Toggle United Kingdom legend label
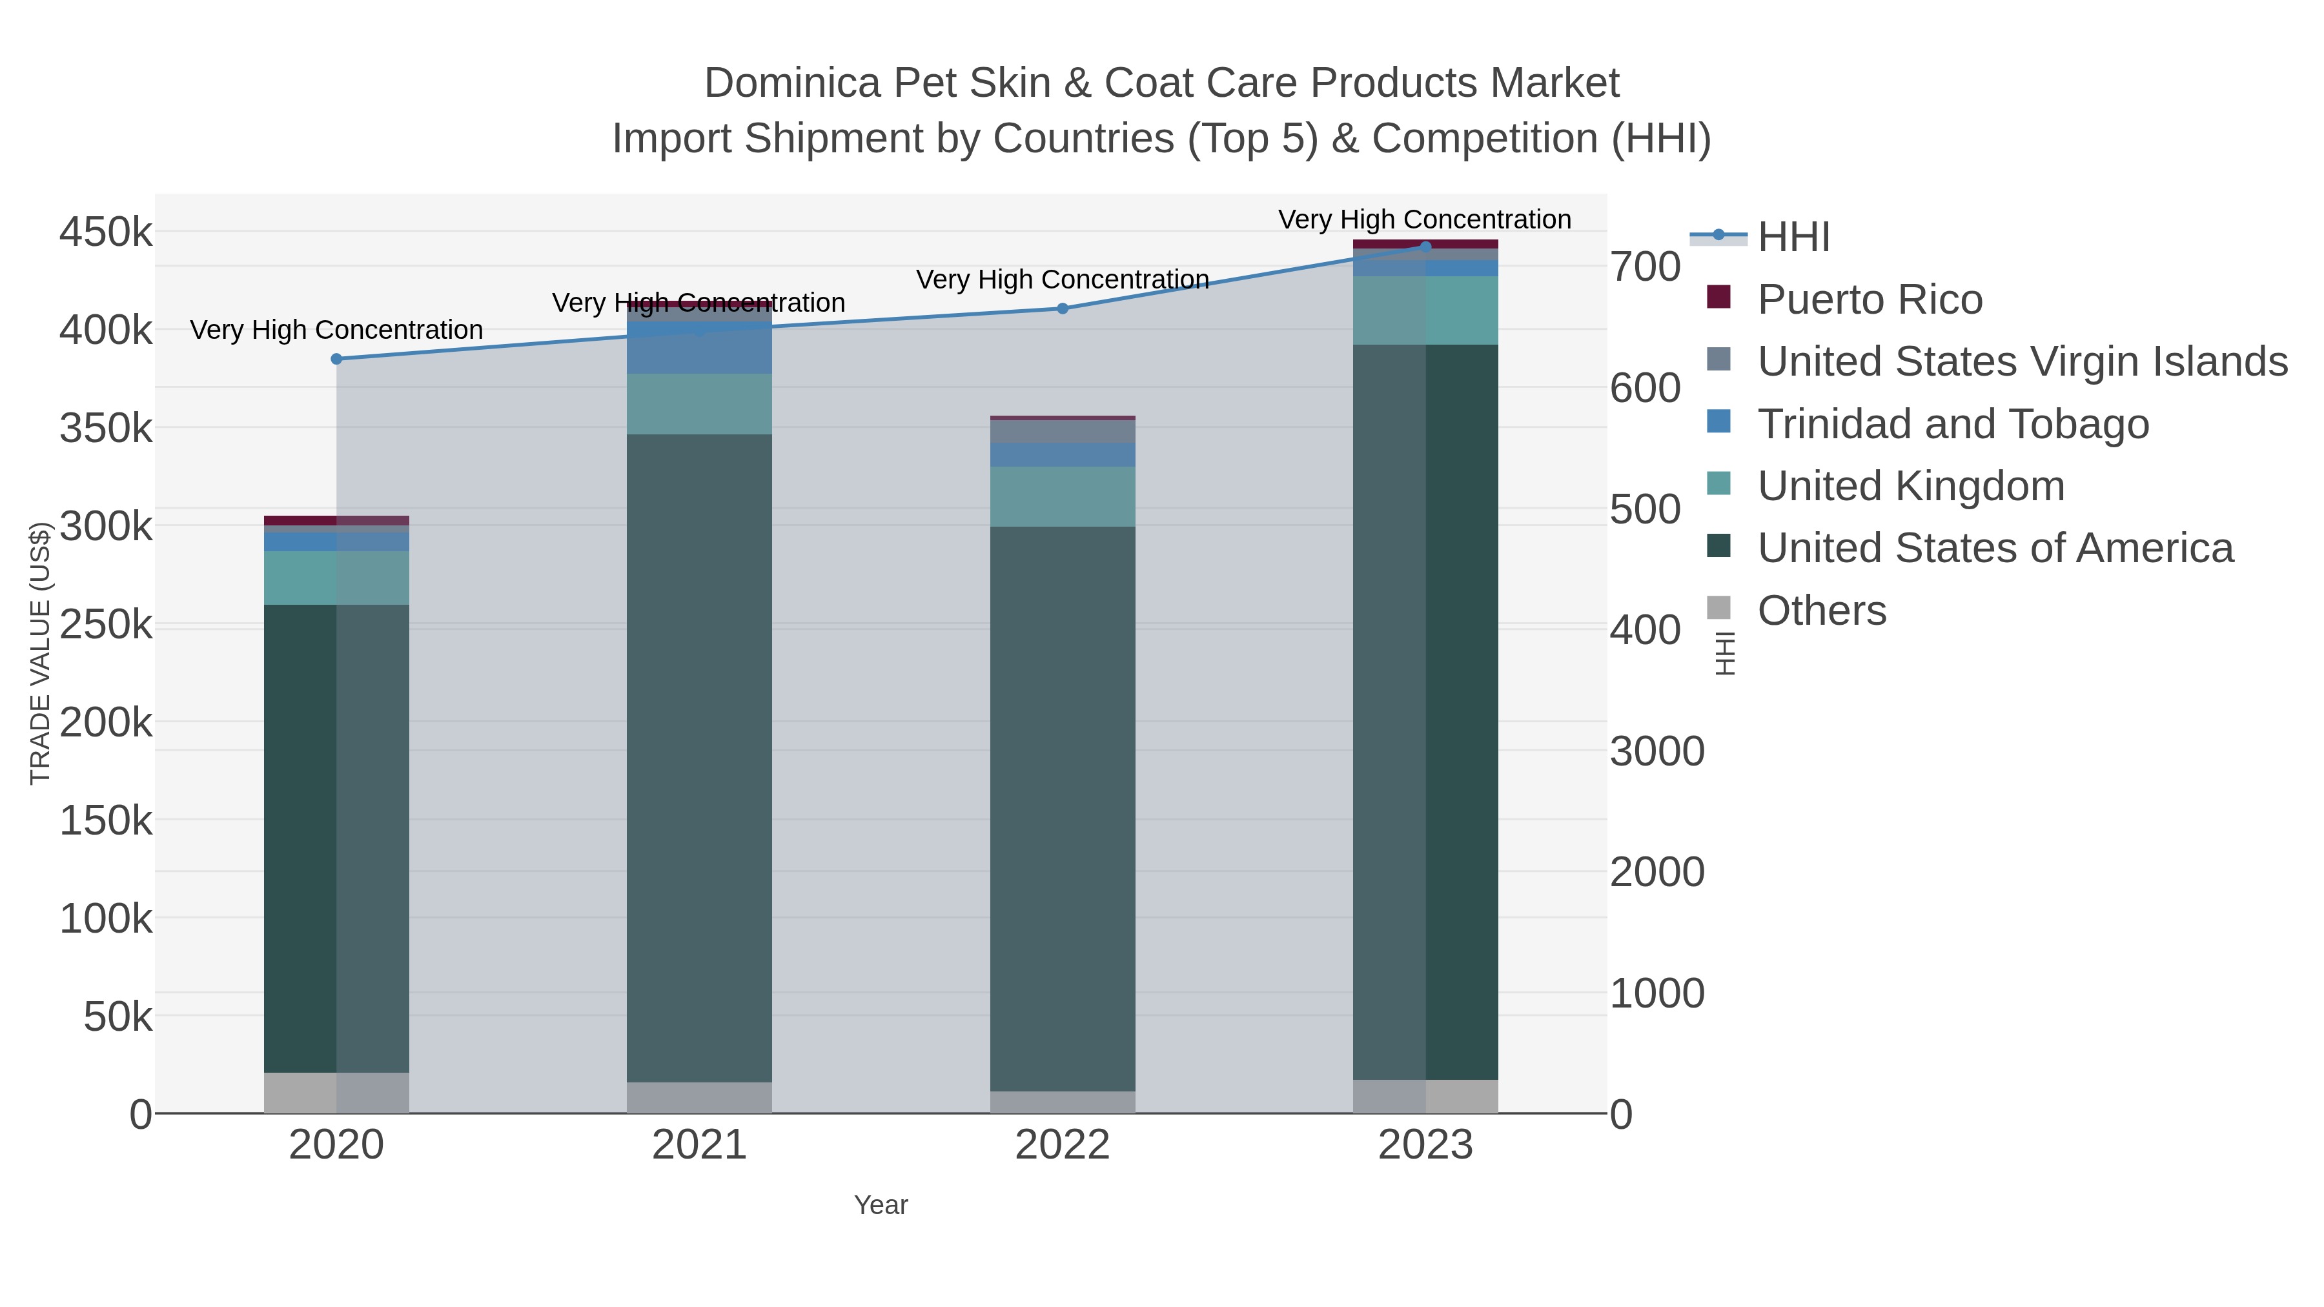 pos(1911,486)
